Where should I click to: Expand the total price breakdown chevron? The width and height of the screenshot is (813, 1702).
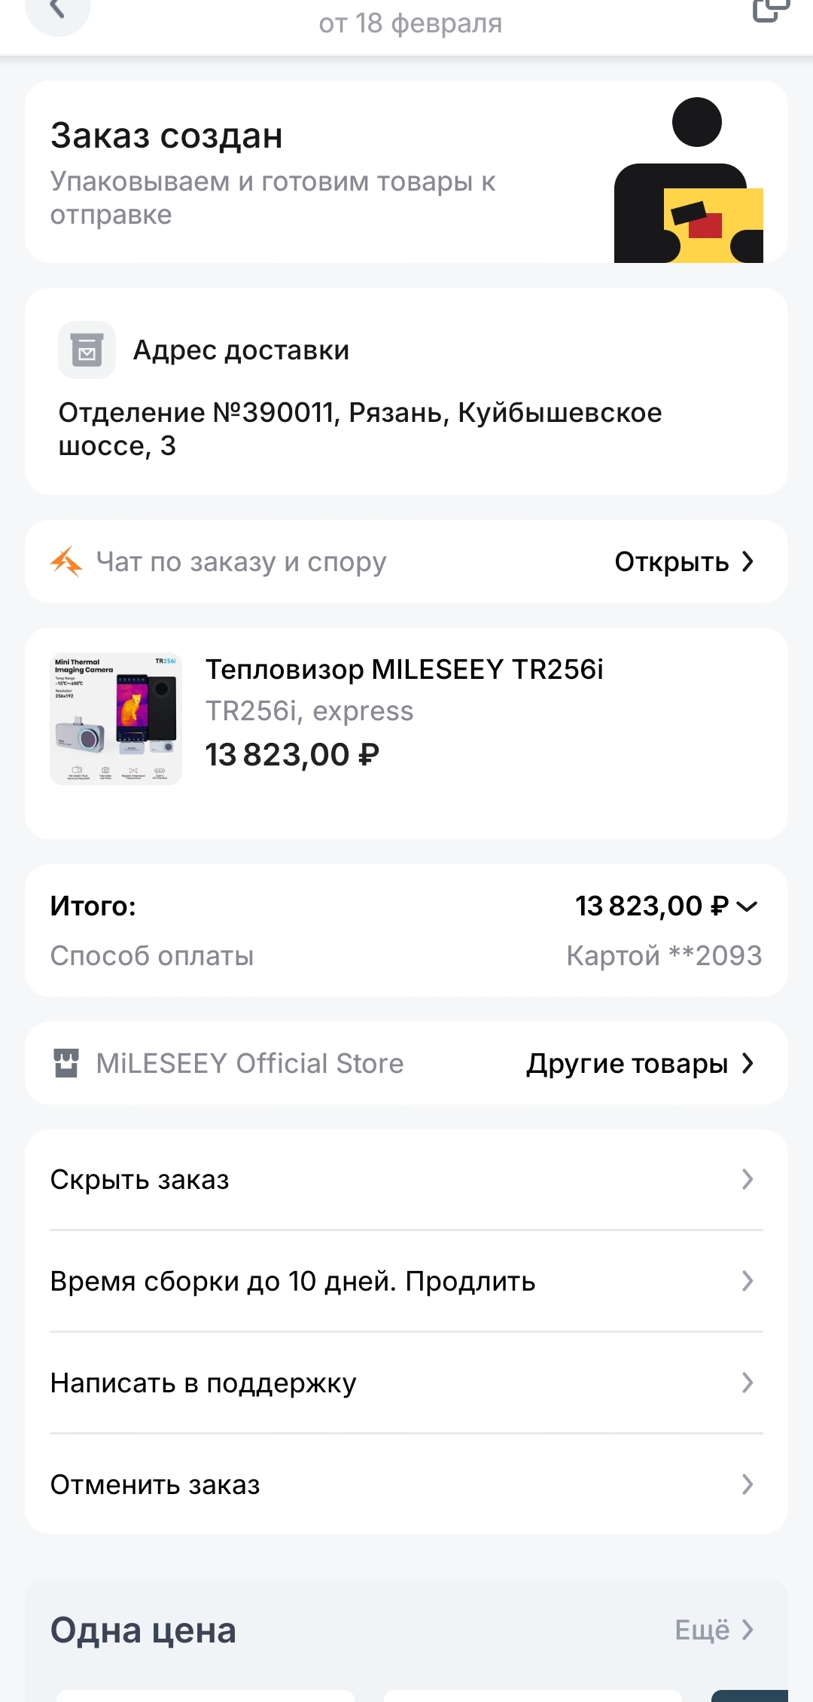747,906
